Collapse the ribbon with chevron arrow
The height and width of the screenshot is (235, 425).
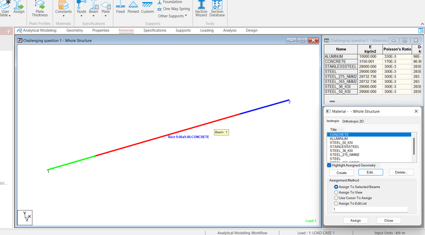pyautogui.click(x=422, y=24)
